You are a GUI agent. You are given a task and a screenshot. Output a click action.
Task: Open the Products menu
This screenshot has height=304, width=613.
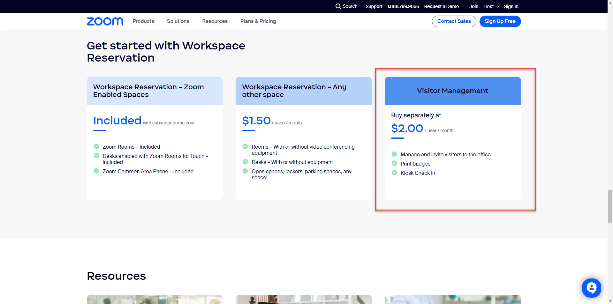(x=143, y=21)
